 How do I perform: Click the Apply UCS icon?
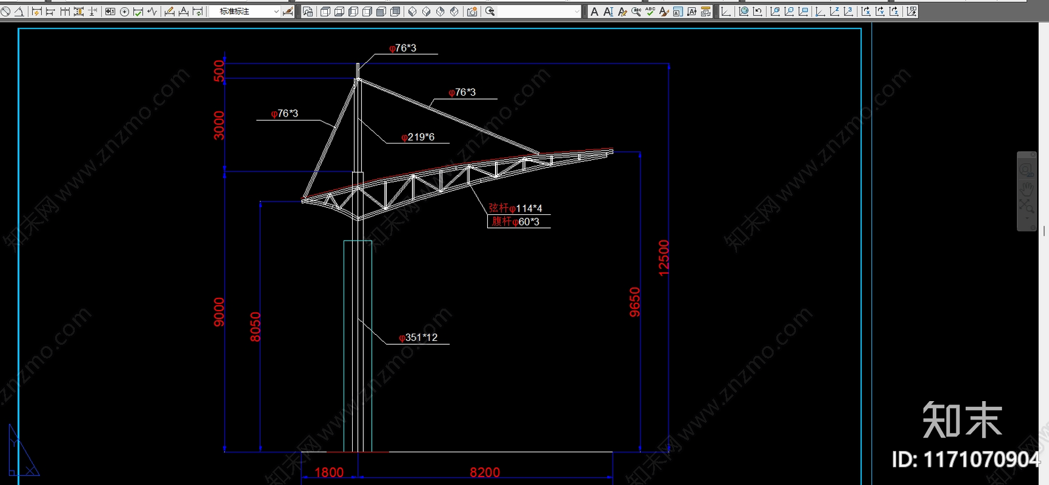911,11
